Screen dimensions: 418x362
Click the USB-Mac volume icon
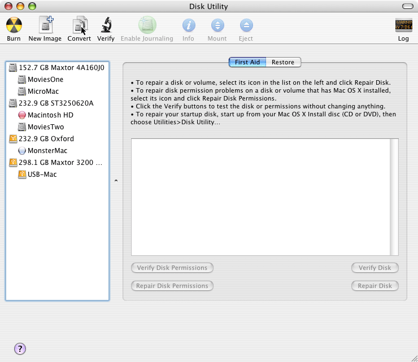[x=22, y=175]
